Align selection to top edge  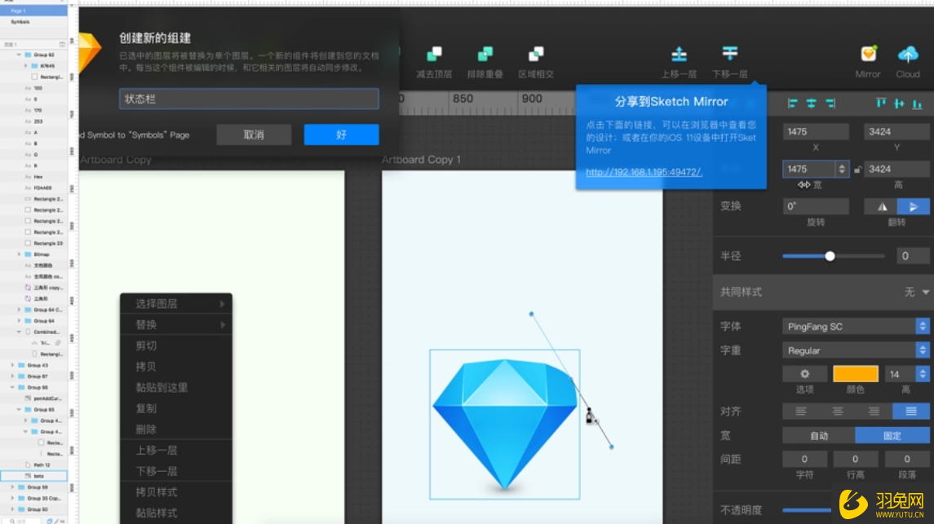(x=880, y=103)
